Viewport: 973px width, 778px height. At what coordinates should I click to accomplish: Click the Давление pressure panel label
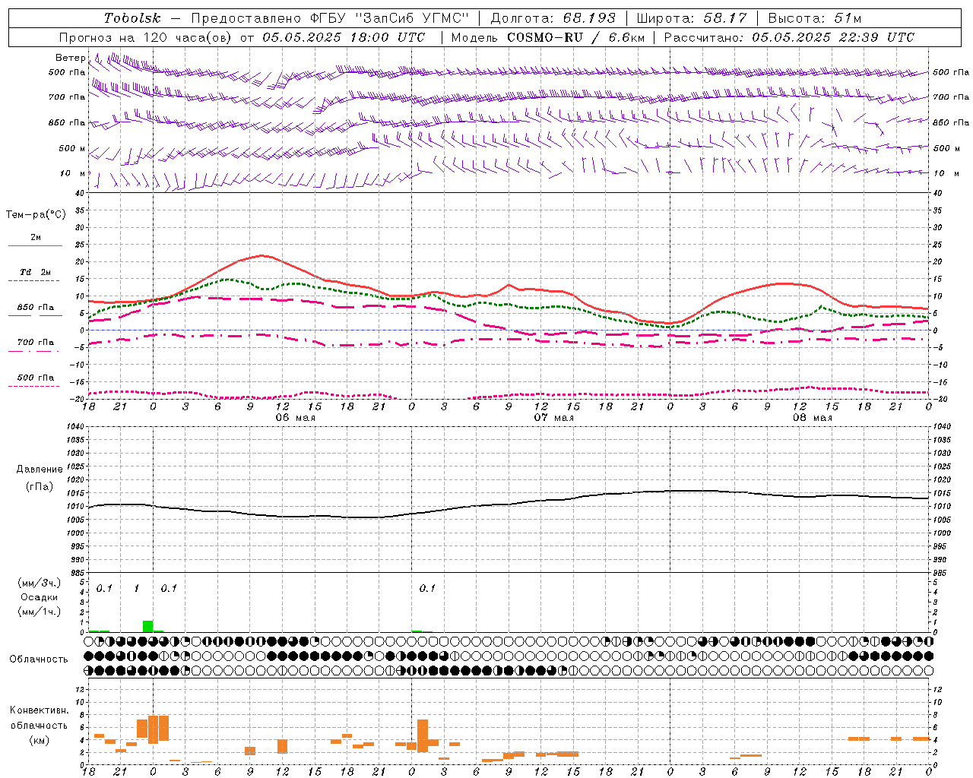[x=40, y=470]
